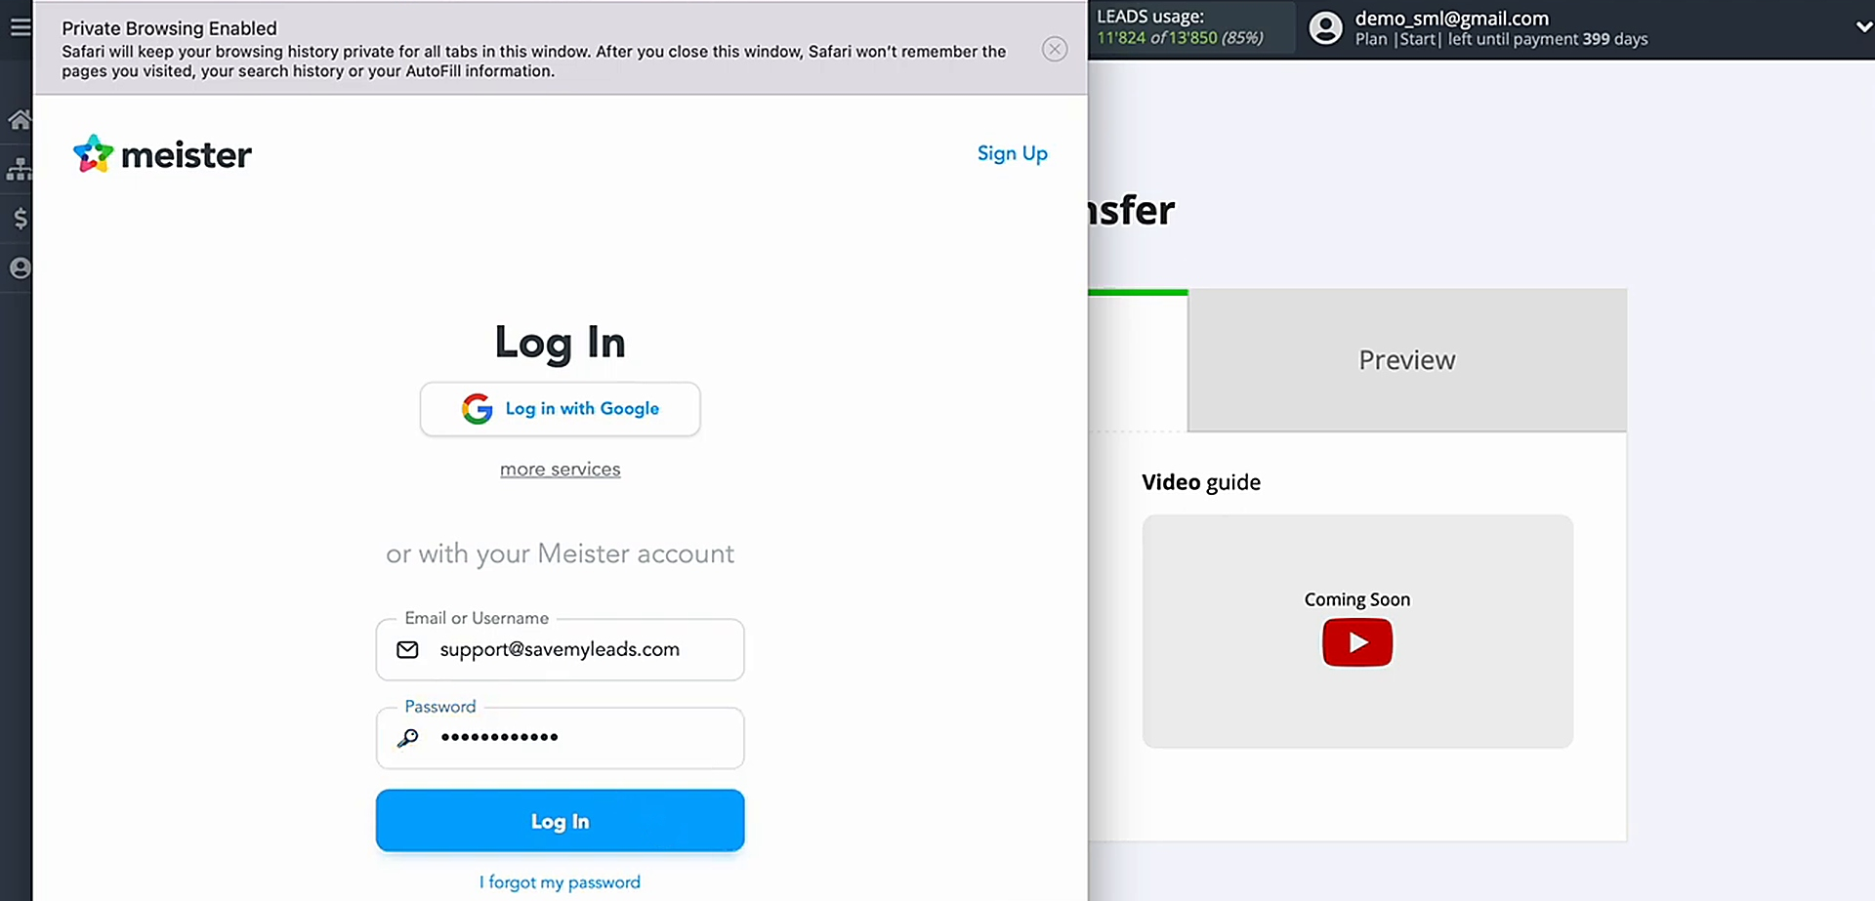Click the Video guide heading
This screenshot has height=901, width=1875.
point(1201,482)
